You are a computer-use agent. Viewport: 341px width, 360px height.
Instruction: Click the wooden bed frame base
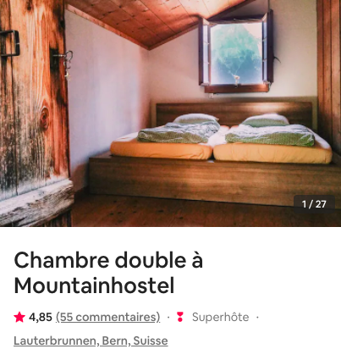tap(214, 180)
